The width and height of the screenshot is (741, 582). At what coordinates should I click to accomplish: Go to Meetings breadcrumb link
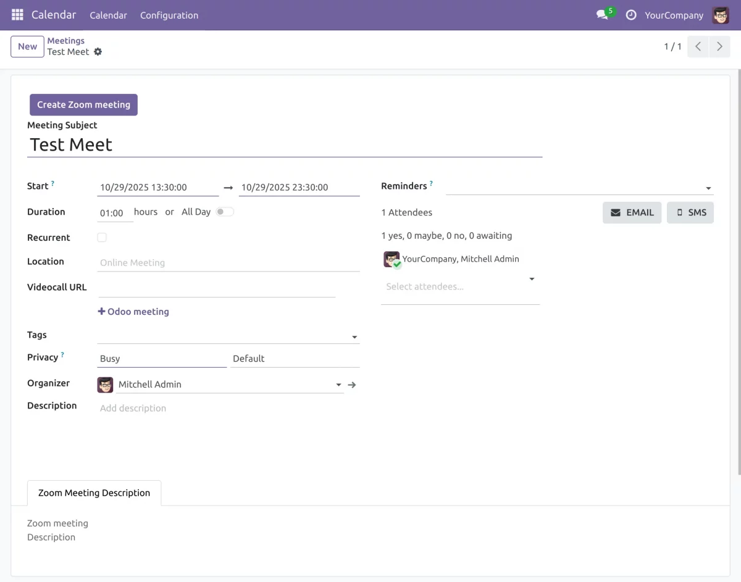click(66, 41)
